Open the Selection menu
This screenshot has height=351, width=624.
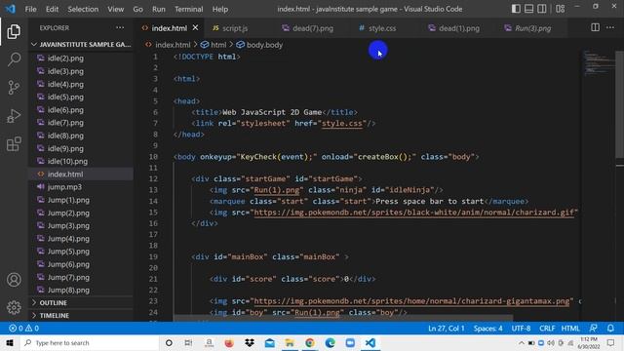(x=83, y=9)
